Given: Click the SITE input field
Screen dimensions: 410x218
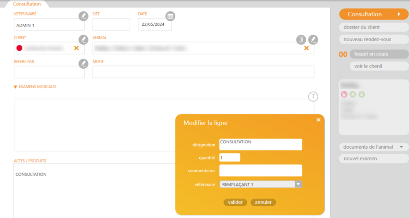Looking at the screenshot, I should 111,25.
